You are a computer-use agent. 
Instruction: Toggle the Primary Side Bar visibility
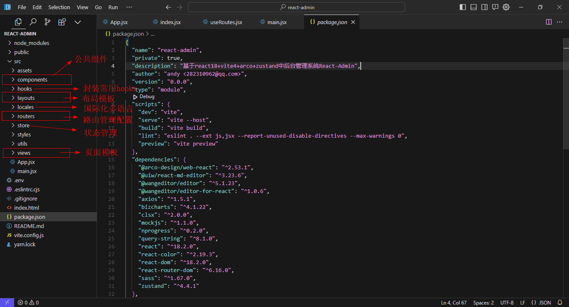click(x=463, y=7)
